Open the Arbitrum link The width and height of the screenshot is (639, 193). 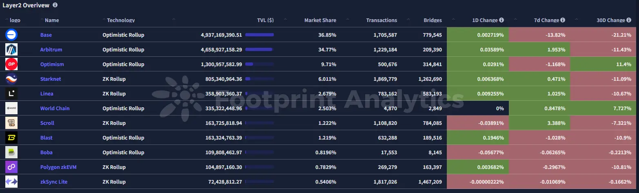(51, 50)
